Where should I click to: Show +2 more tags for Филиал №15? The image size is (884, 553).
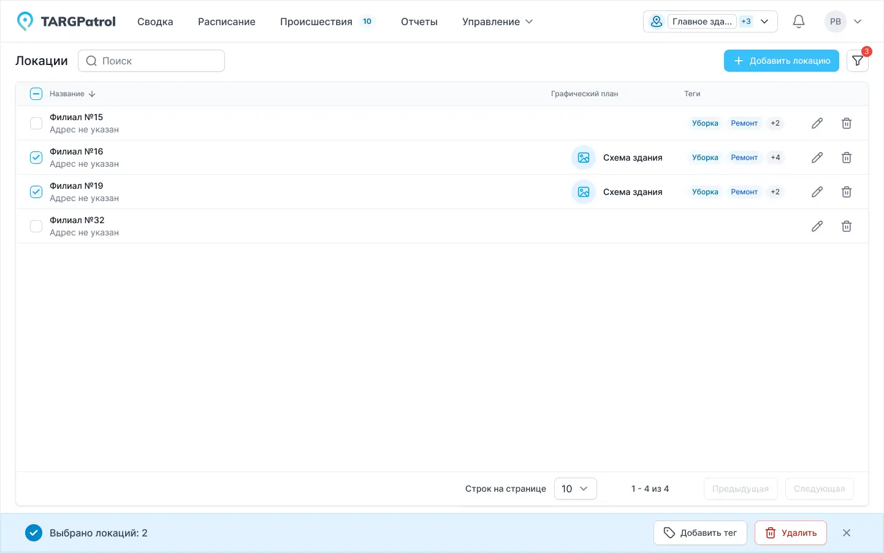(775, 123)
